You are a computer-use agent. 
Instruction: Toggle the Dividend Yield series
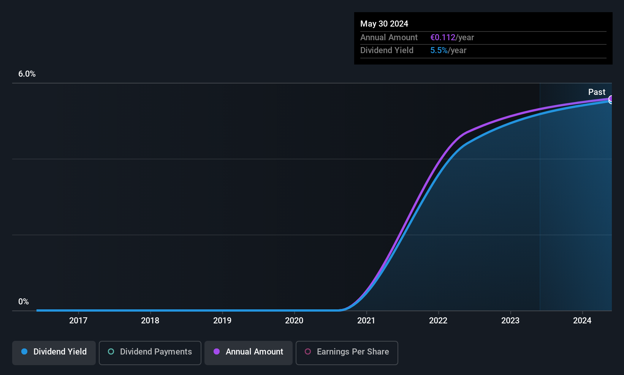tap(54, 353)
